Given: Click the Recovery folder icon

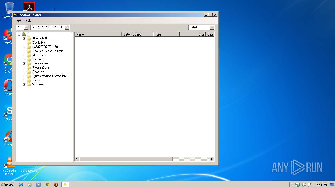Looking at the screenshot, I should pos(29,72).
